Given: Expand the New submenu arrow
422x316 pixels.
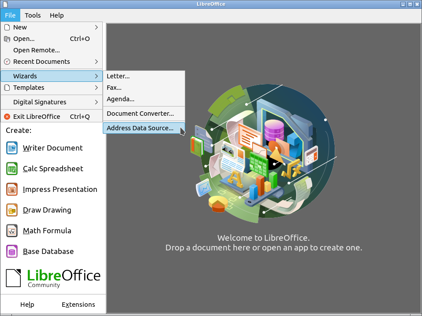Looking at the screenshot, I should pos(96,27).
